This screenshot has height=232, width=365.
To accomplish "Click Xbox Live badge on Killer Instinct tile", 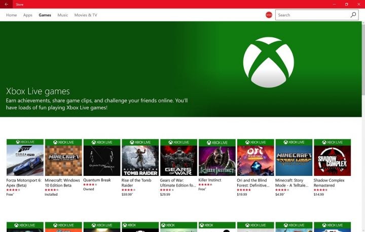I will click(x=217, y=143).
